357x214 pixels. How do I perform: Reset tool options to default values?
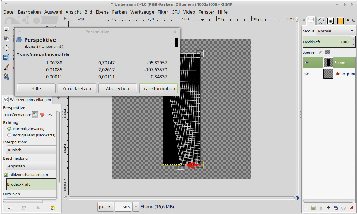53,208
